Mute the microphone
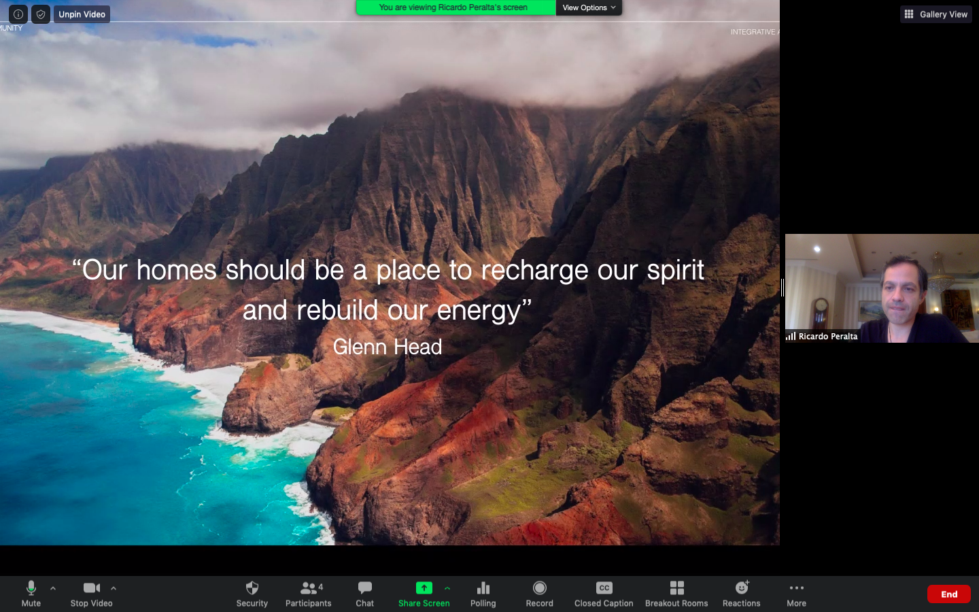The image size is (979, 612). tap(31, 594)
